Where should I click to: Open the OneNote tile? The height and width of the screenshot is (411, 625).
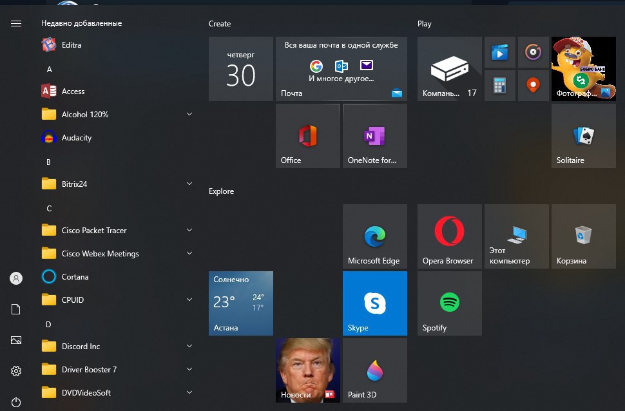[x=375, y=136]
